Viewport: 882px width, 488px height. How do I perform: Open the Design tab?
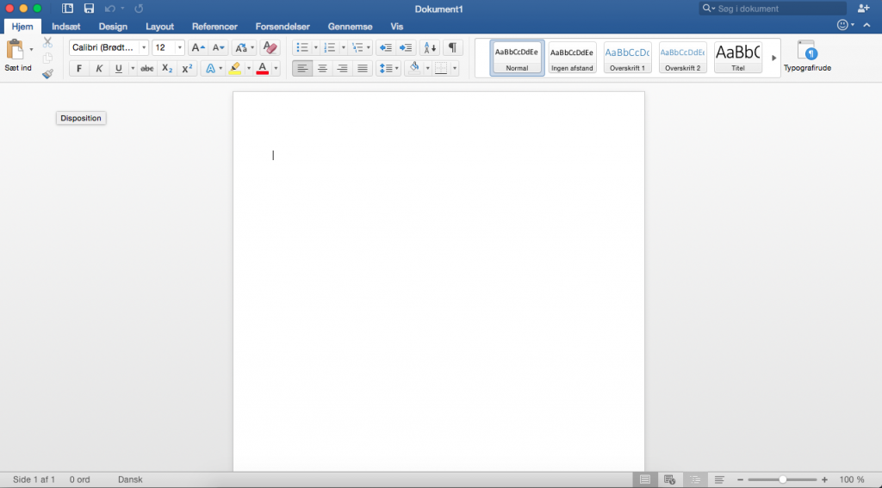click(x=113, y=27)
